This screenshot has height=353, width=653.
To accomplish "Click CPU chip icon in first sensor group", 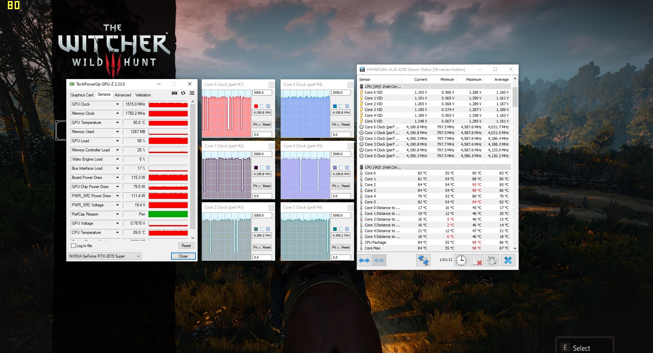I will tap(362, 87).
